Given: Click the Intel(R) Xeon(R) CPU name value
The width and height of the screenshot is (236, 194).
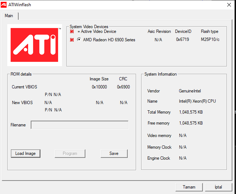Looking at the screenshot, I should pos(197,101).
